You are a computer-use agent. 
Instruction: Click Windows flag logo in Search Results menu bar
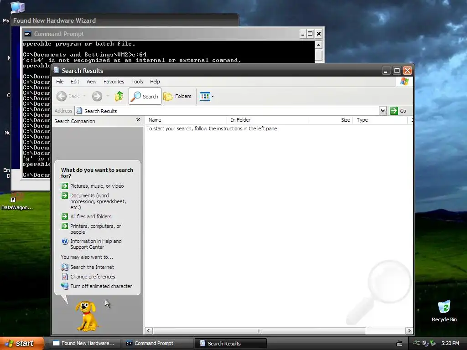point(405,82)
